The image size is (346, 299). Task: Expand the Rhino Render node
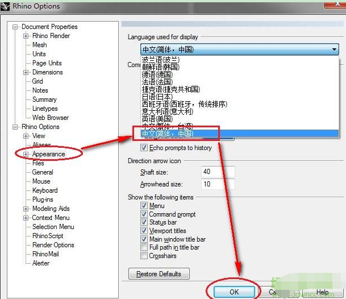point(26,36)
